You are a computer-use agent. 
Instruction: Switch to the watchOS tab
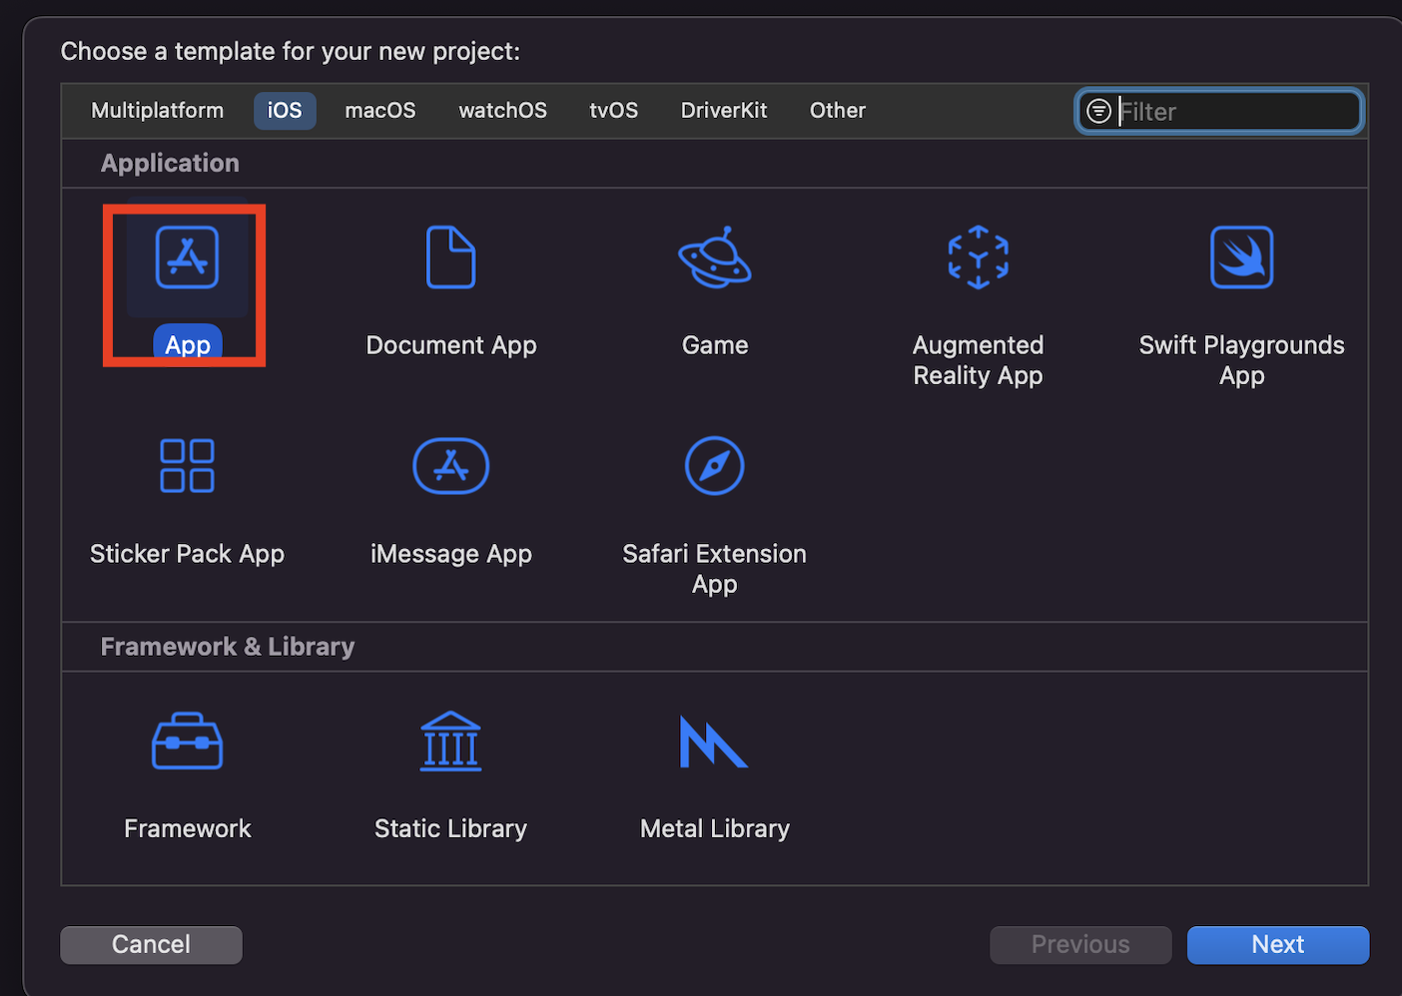pos(502,111)
